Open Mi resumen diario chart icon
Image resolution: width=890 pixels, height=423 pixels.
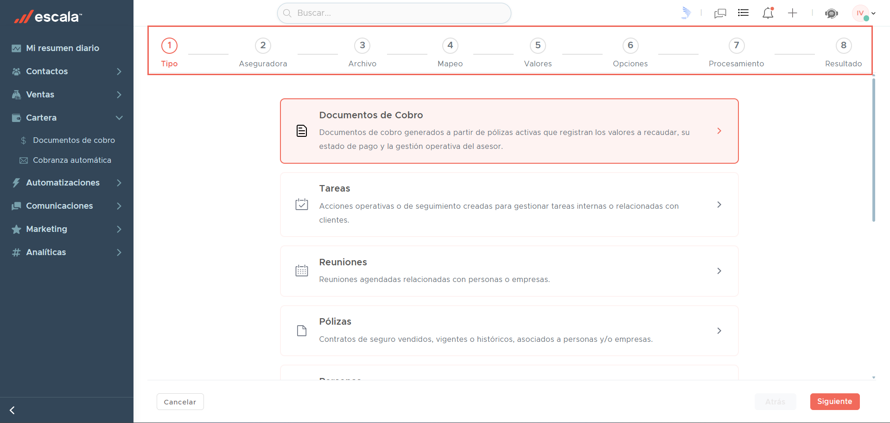tap(16, 48)
